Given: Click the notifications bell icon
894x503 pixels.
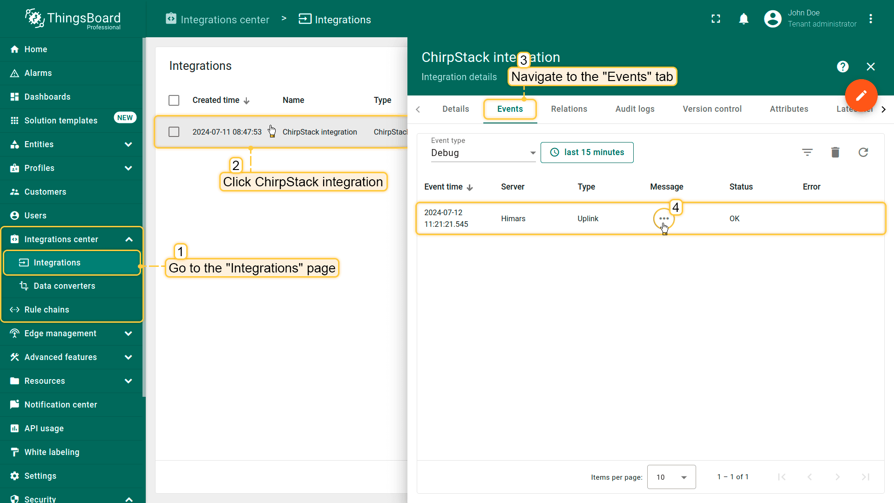Looking at the screenshot, I should [x=744, y=19].
